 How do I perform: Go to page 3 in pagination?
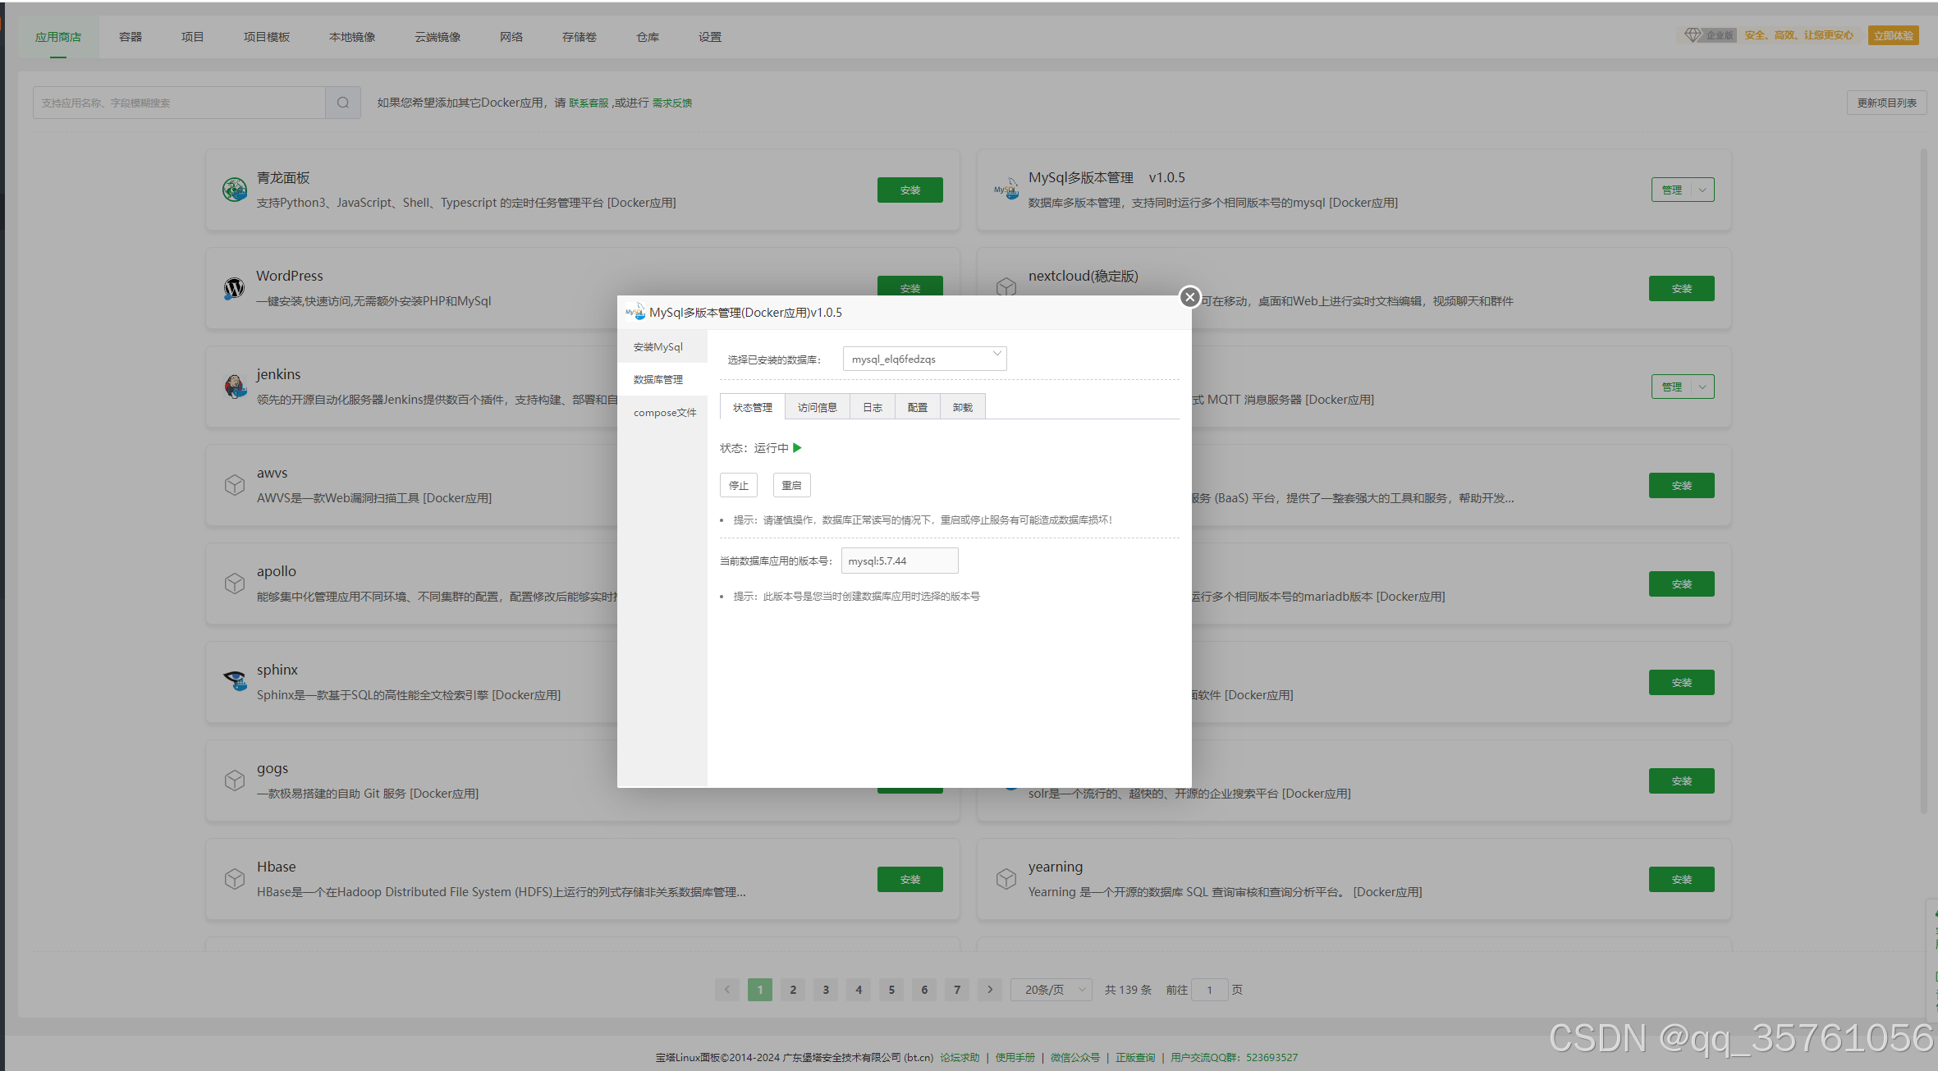coord(826,990)
